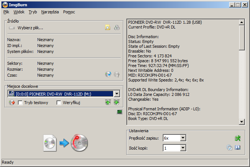
Task: Select the PIONEER DVD-RW DVR-112D drive entry
Action: coord(61,94)
